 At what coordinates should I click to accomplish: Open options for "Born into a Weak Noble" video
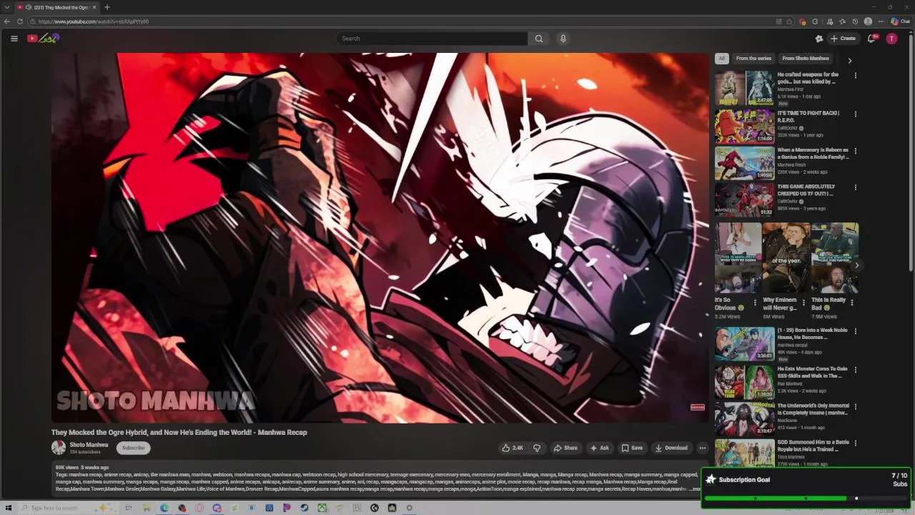[x=855, y=331]
